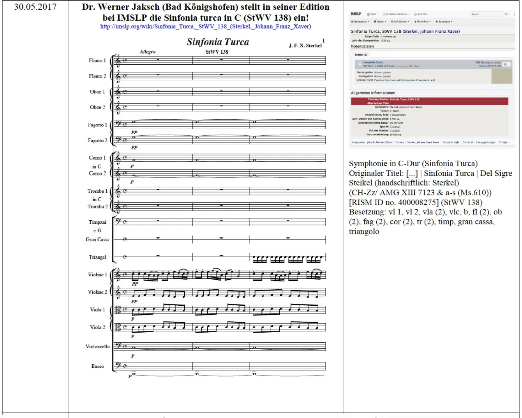
Task: Click the Triangel staff label
Action: tap(97, 257)
